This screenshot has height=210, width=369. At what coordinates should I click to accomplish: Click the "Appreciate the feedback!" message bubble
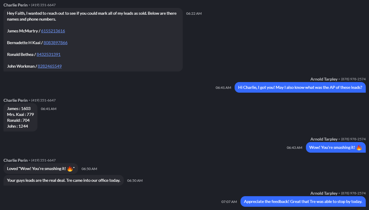coord(303,201)
